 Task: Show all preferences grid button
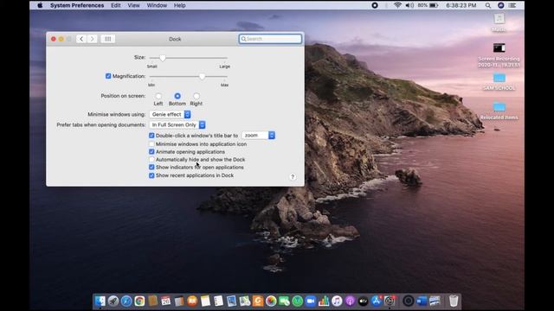click(x=107, y=39)
